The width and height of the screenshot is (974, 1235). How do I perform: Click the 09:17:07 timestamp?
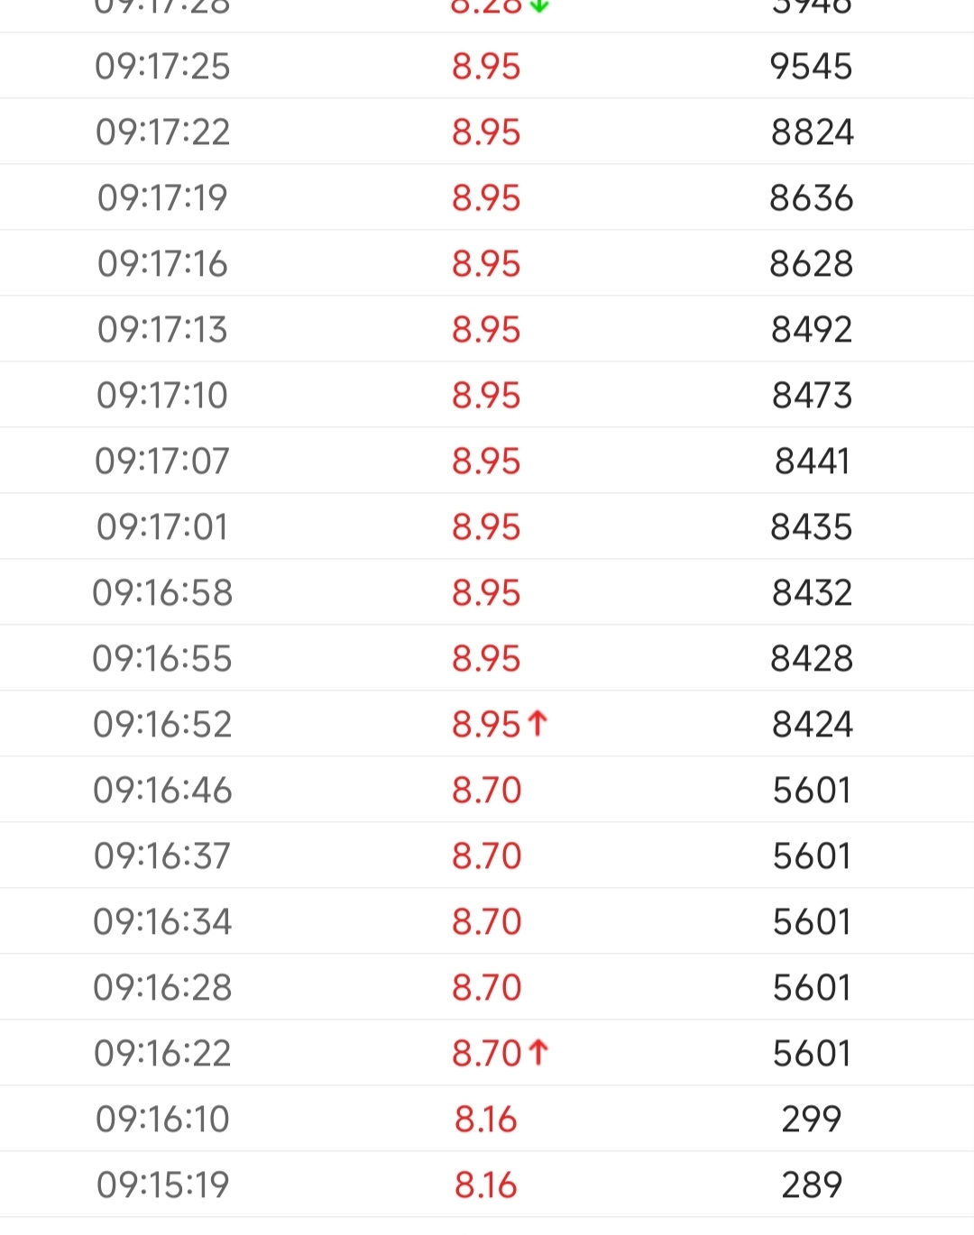pyautogui.click(x=162, y=462)
